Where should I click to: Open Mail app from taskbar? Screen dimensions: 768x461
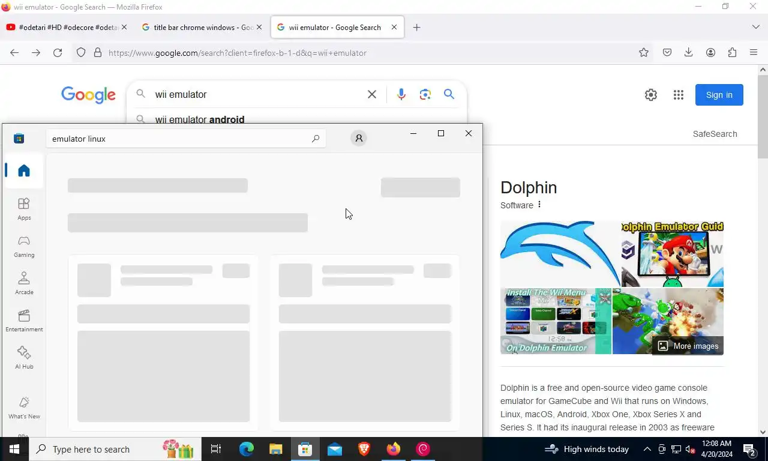pyautogui.click(x=335, y=449)
